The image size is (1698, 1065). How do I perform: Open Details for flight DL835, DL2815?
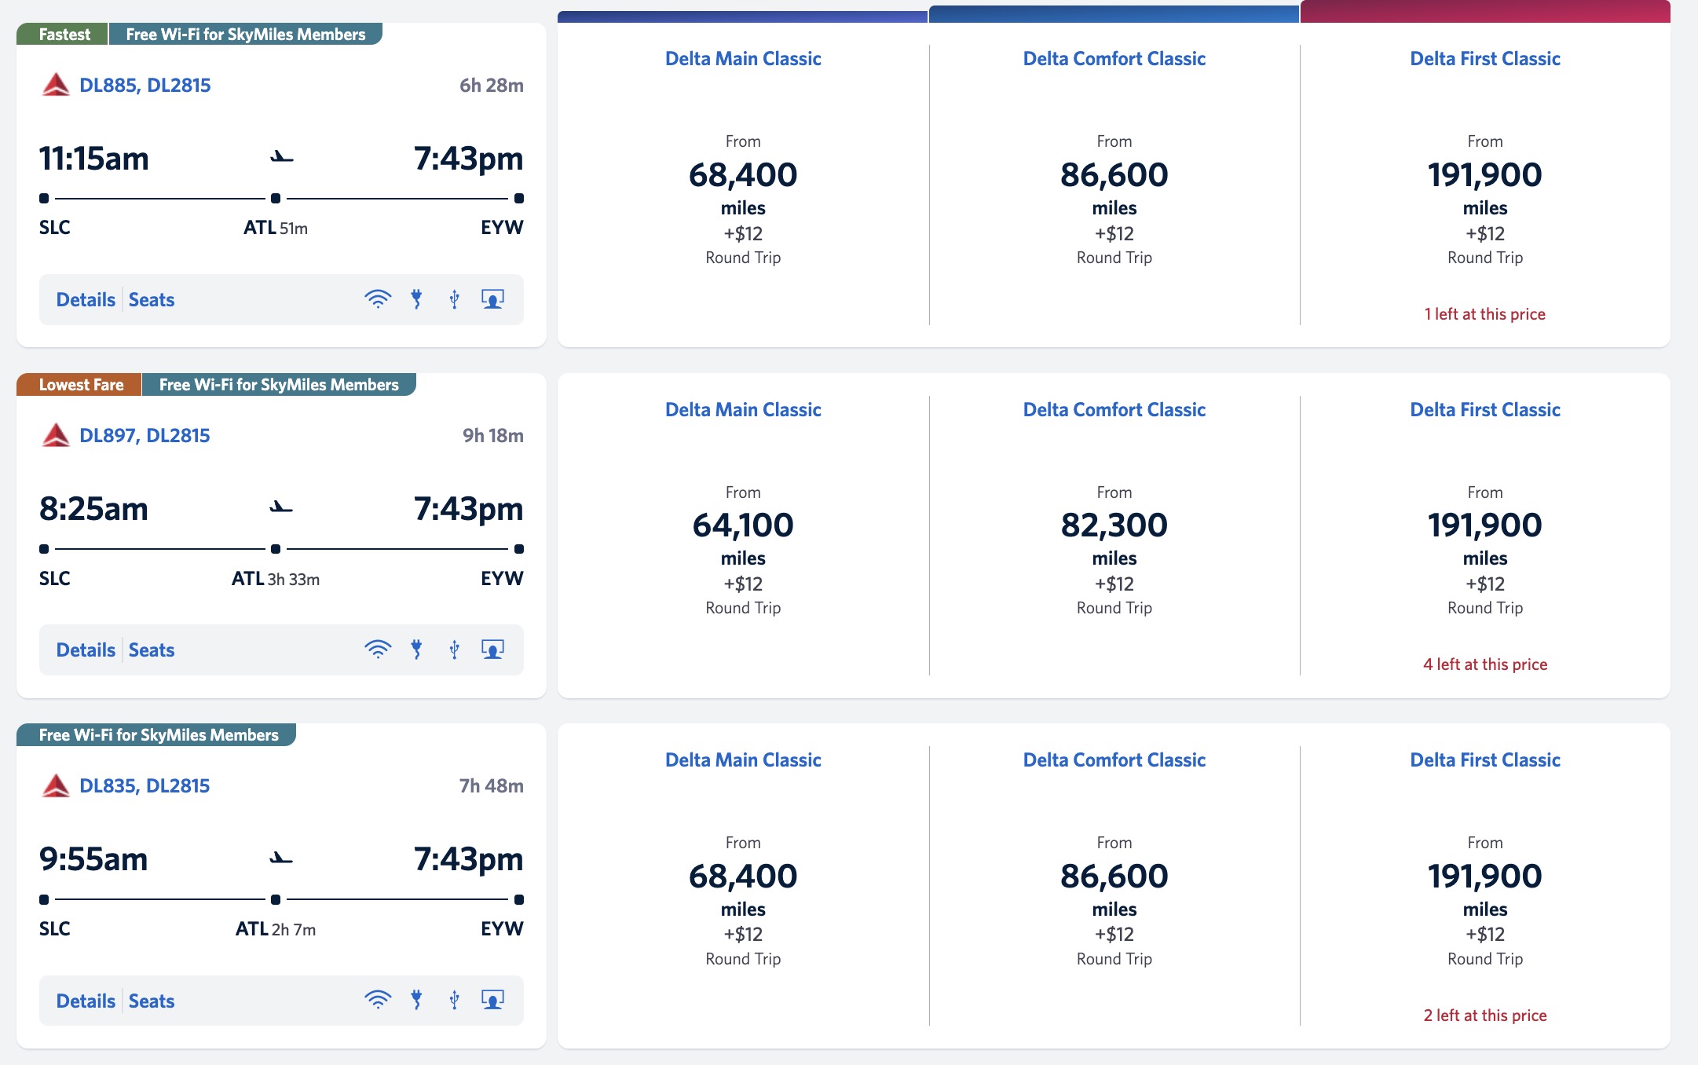tap(86, 1001)
